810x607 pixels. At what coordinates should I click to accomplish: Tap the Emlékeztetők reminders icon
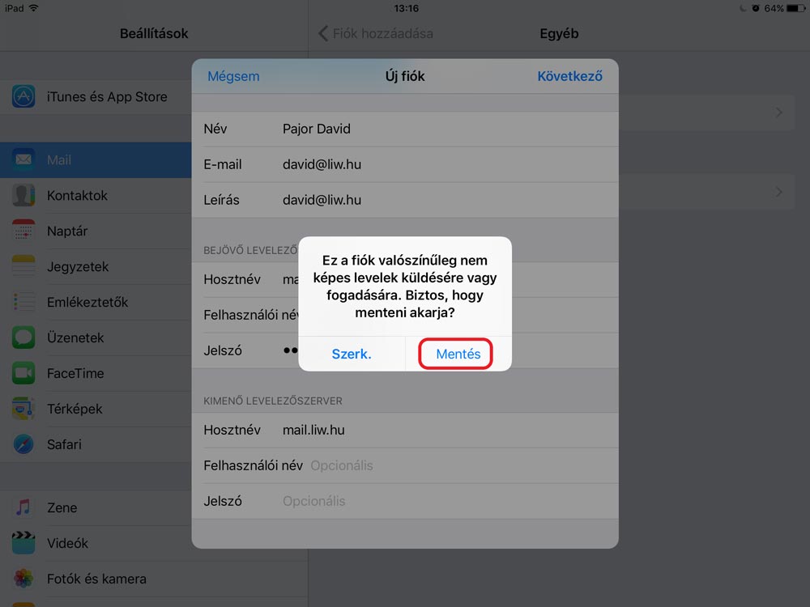[x=23, y=303]
